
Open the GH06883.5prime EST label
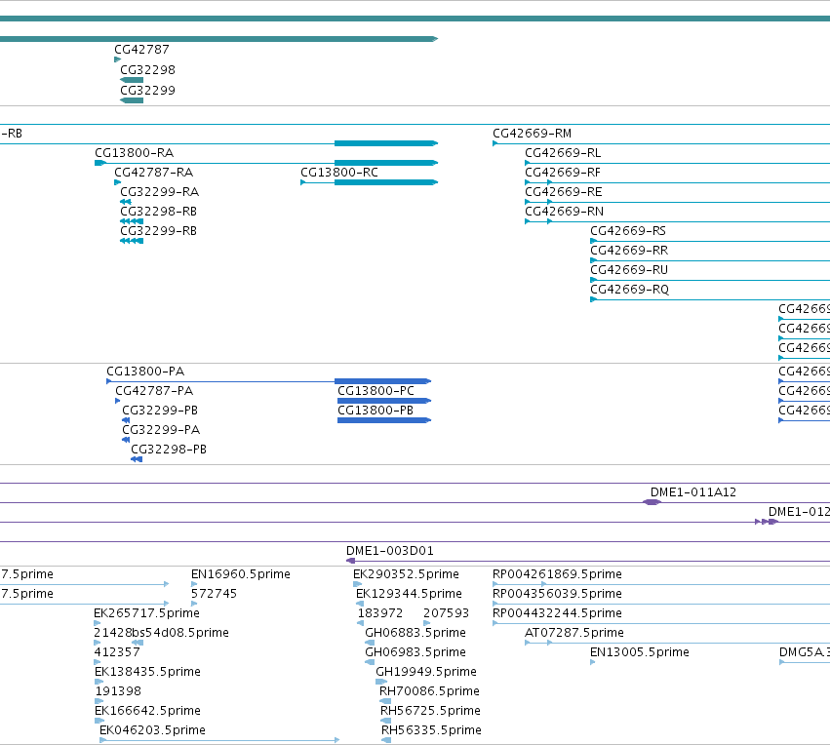point(415,634)
